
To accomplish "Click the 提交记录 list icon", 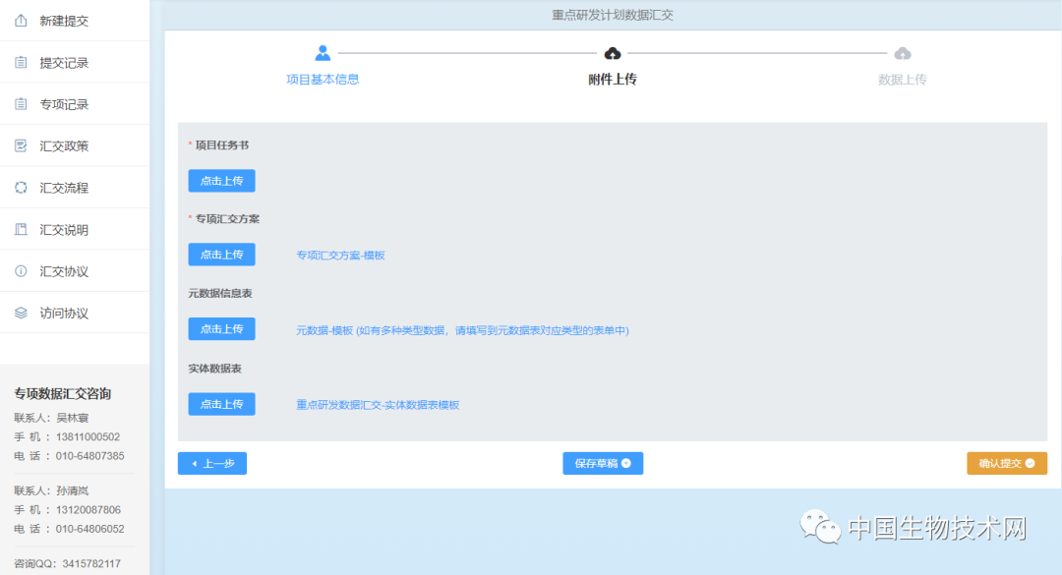I will click(21, 63).
